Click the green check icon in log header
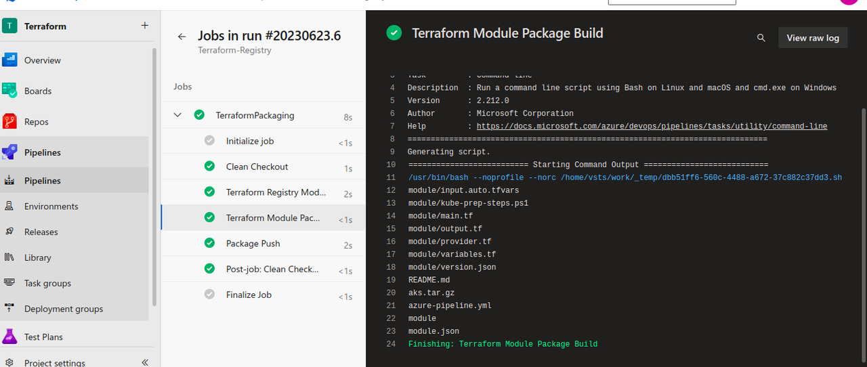The width and height of the screenshot is (867, 367). pos(394,33)
